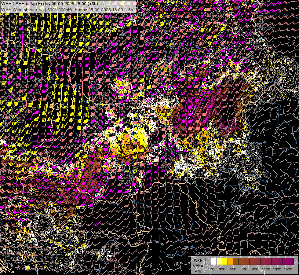Image resolution: width=299 pixels, height=275 pixels.
Task: Select the pale yellow CAPE legend swatch
Action: coord(220,262)
